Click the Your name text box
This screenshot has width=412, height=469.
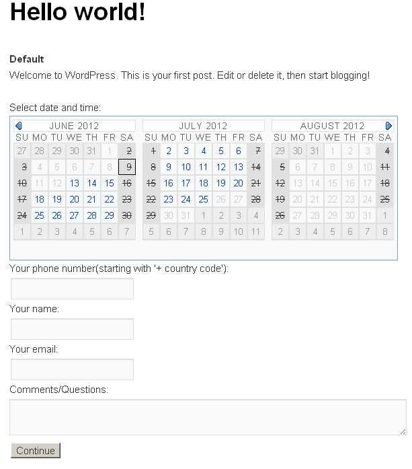click(x=73, y=329)
